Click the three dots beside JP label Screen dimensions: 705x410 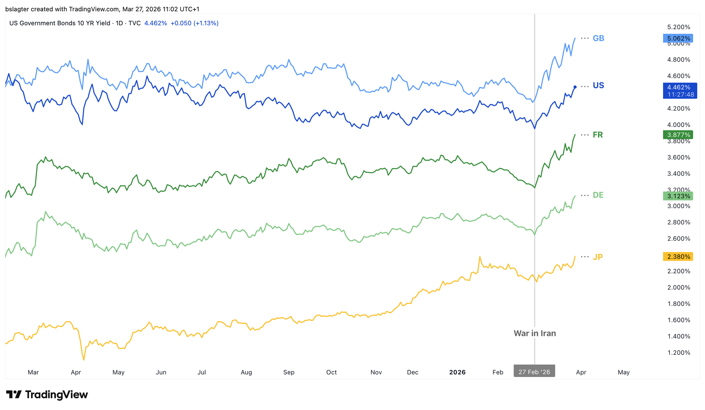pos(585,257)
